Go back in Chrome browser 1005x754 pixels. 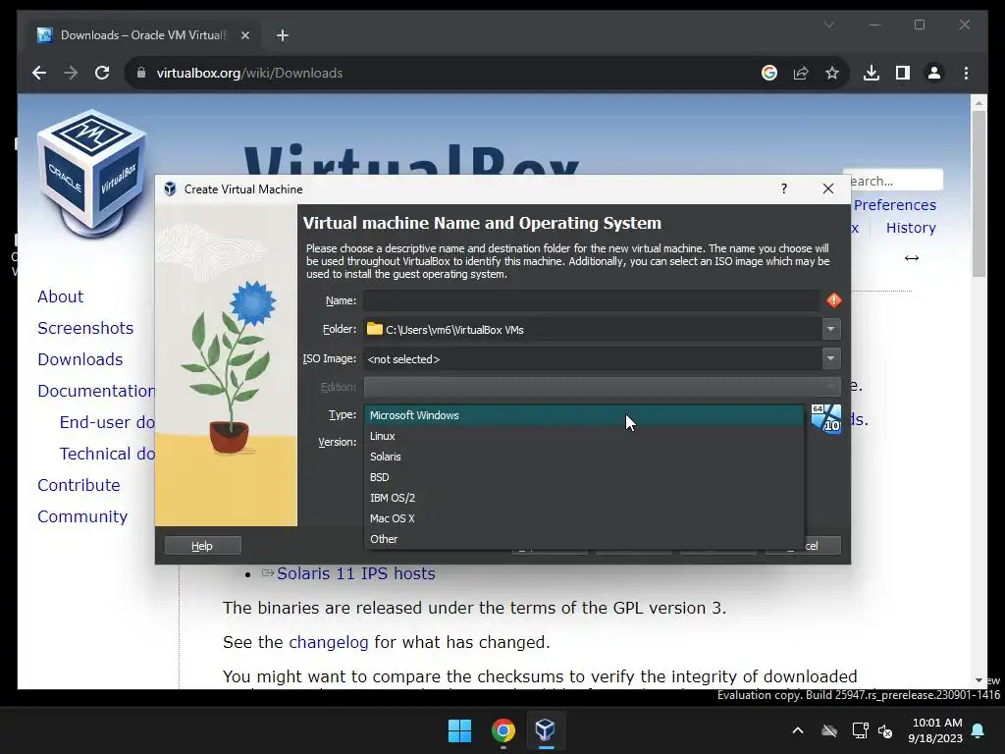coord(39,73)
